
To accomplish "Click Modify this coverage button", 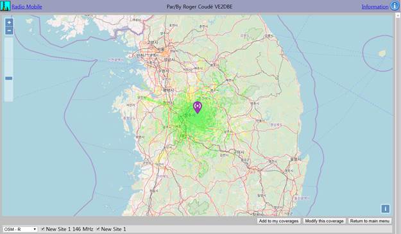I will pos(324,221).
